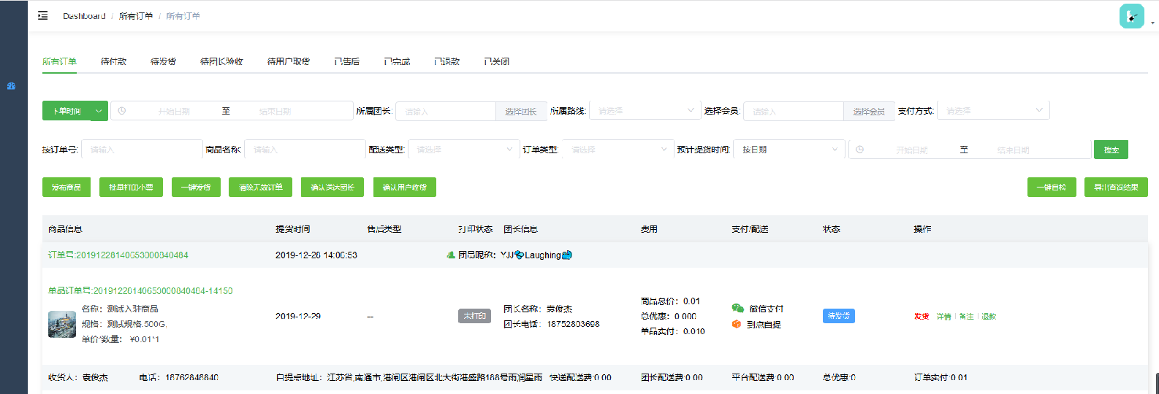Switch to the 待付款 tab
The image size is (1159, 394).
tap(113, 61)
